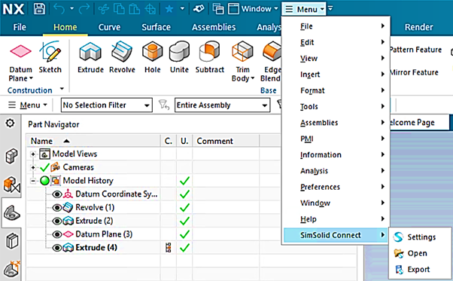Select the Datum Plane tool
The height and width of the screenshot is (281, 453).
20,61
